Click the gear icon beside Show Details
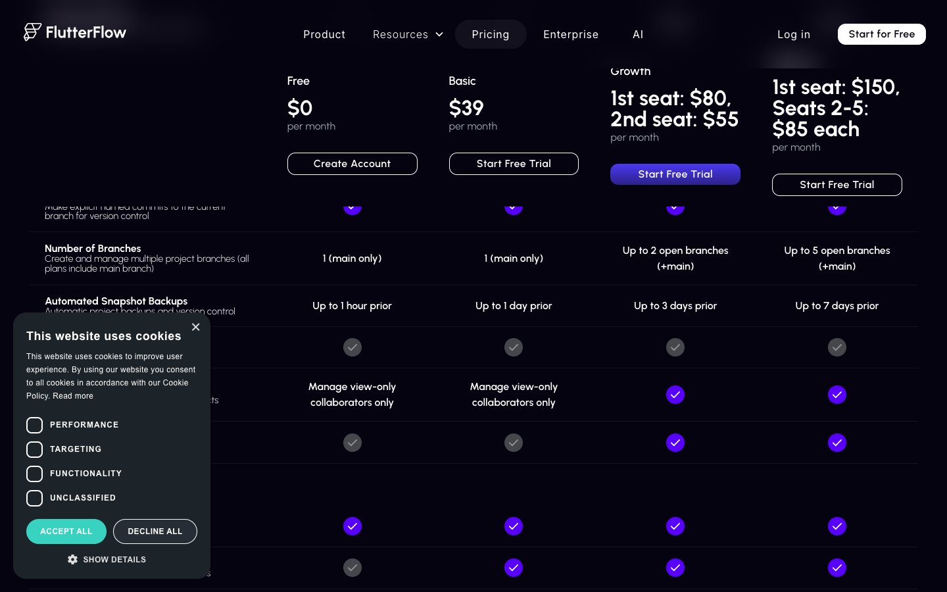Screen dimensions: 947x592 [x=72, y=559]
